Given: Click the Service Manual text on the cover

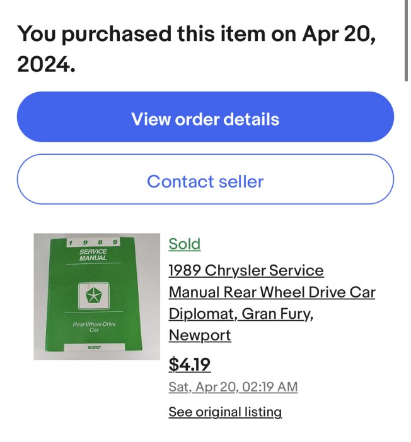Looking at the screenshot, I should [93, 255].
